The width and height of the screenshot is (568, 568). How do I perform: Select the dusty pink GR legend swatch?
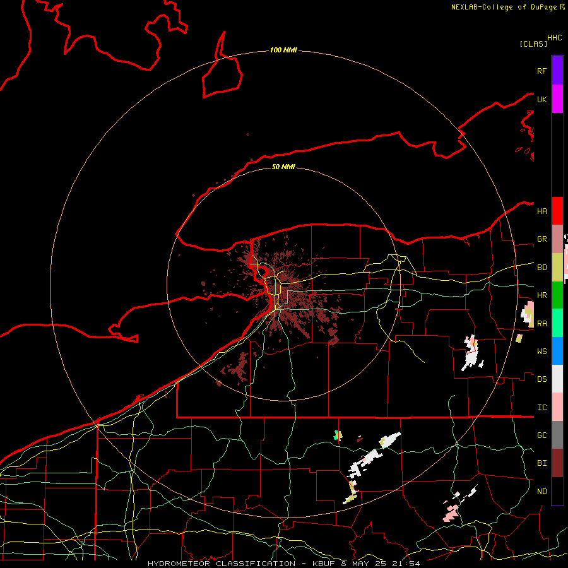pos(557,239)
